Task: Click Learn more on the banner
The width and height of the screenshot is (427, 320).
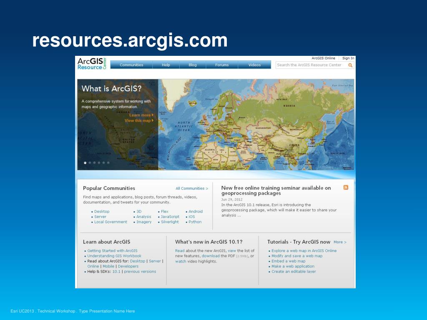Action: [141, 115]
